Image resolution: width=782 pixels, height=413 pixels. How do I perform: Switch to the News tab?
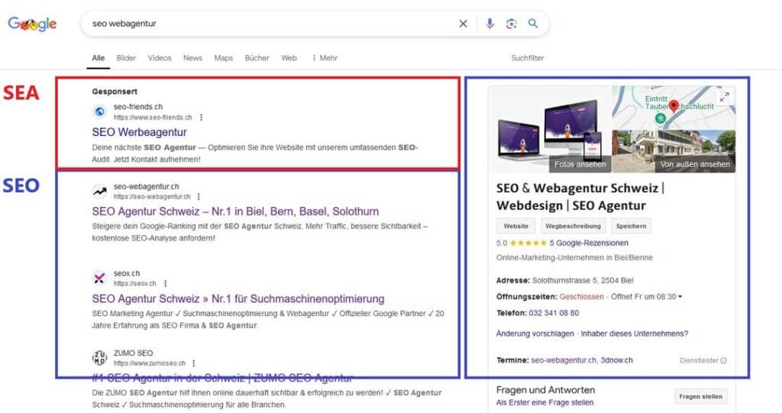click(x=192, y=58)
